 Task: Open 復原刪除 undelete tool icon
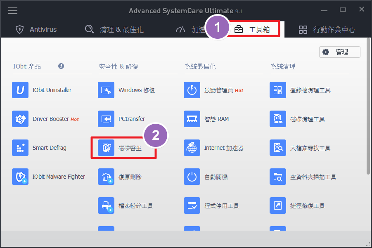[x=106, y=177]
